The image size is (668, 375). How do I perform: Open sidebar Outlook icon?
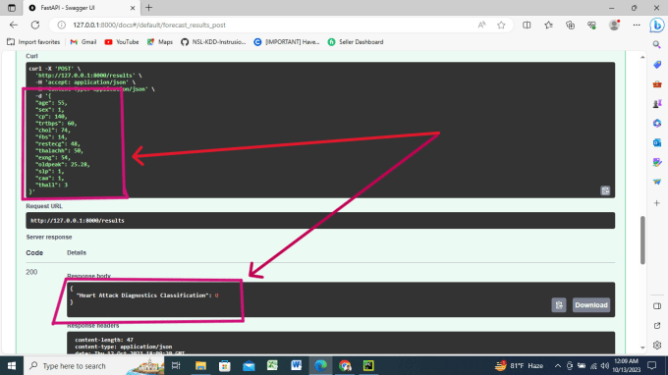click(x=657, y=142)
